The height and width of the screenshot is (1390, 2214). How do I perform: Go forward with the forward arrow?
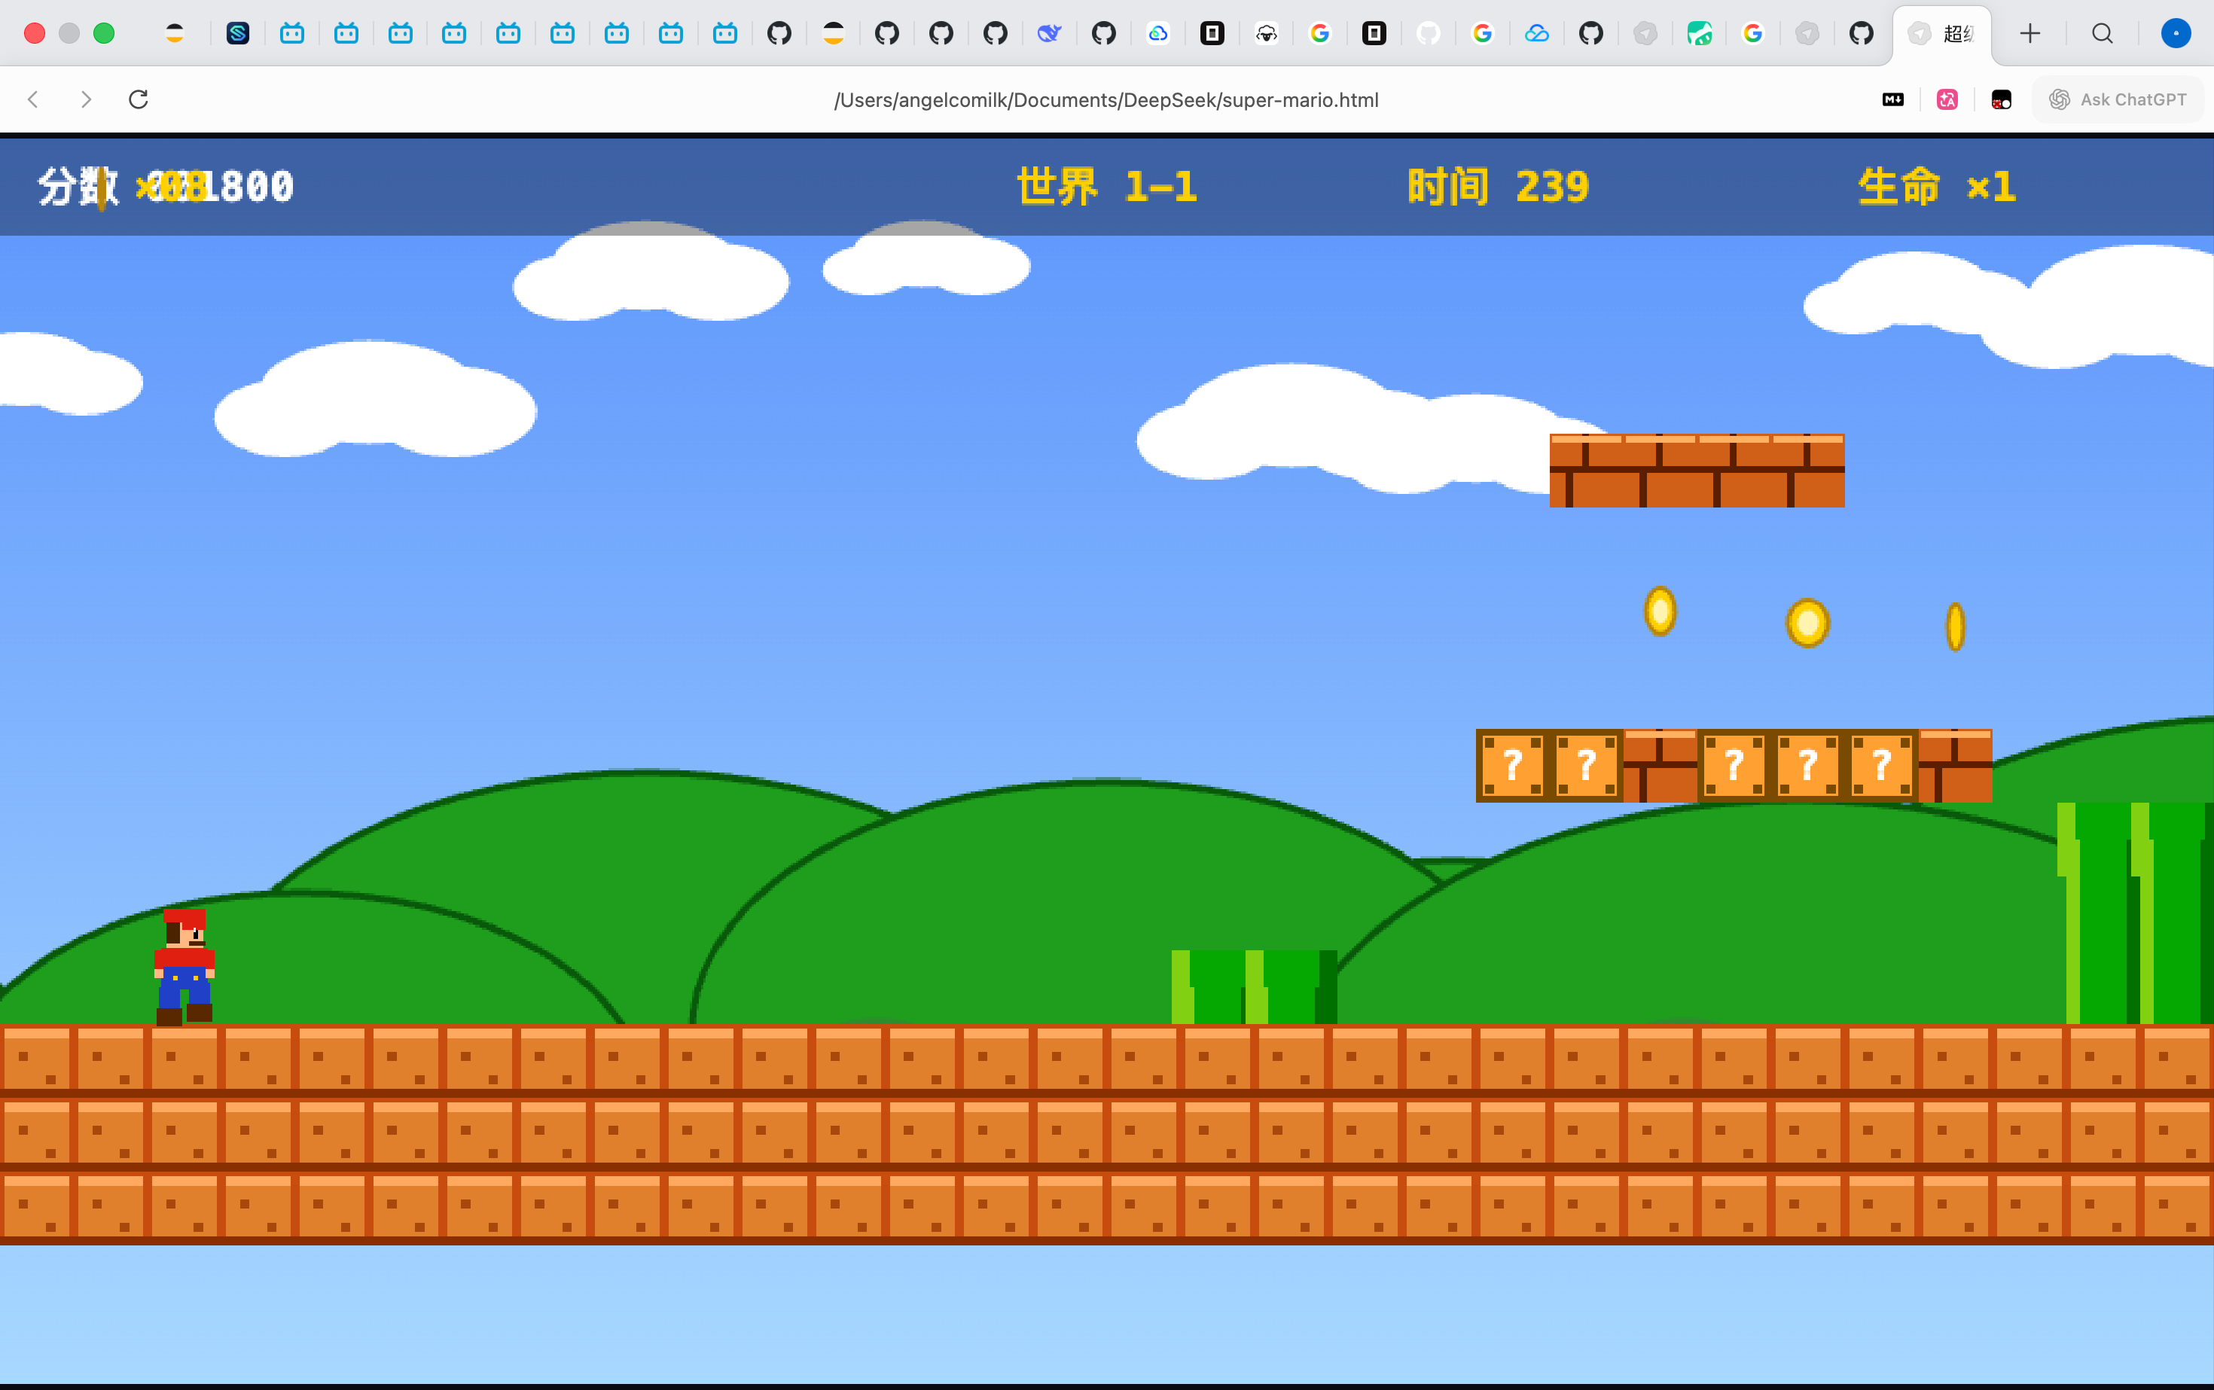(x=87, y=99)
